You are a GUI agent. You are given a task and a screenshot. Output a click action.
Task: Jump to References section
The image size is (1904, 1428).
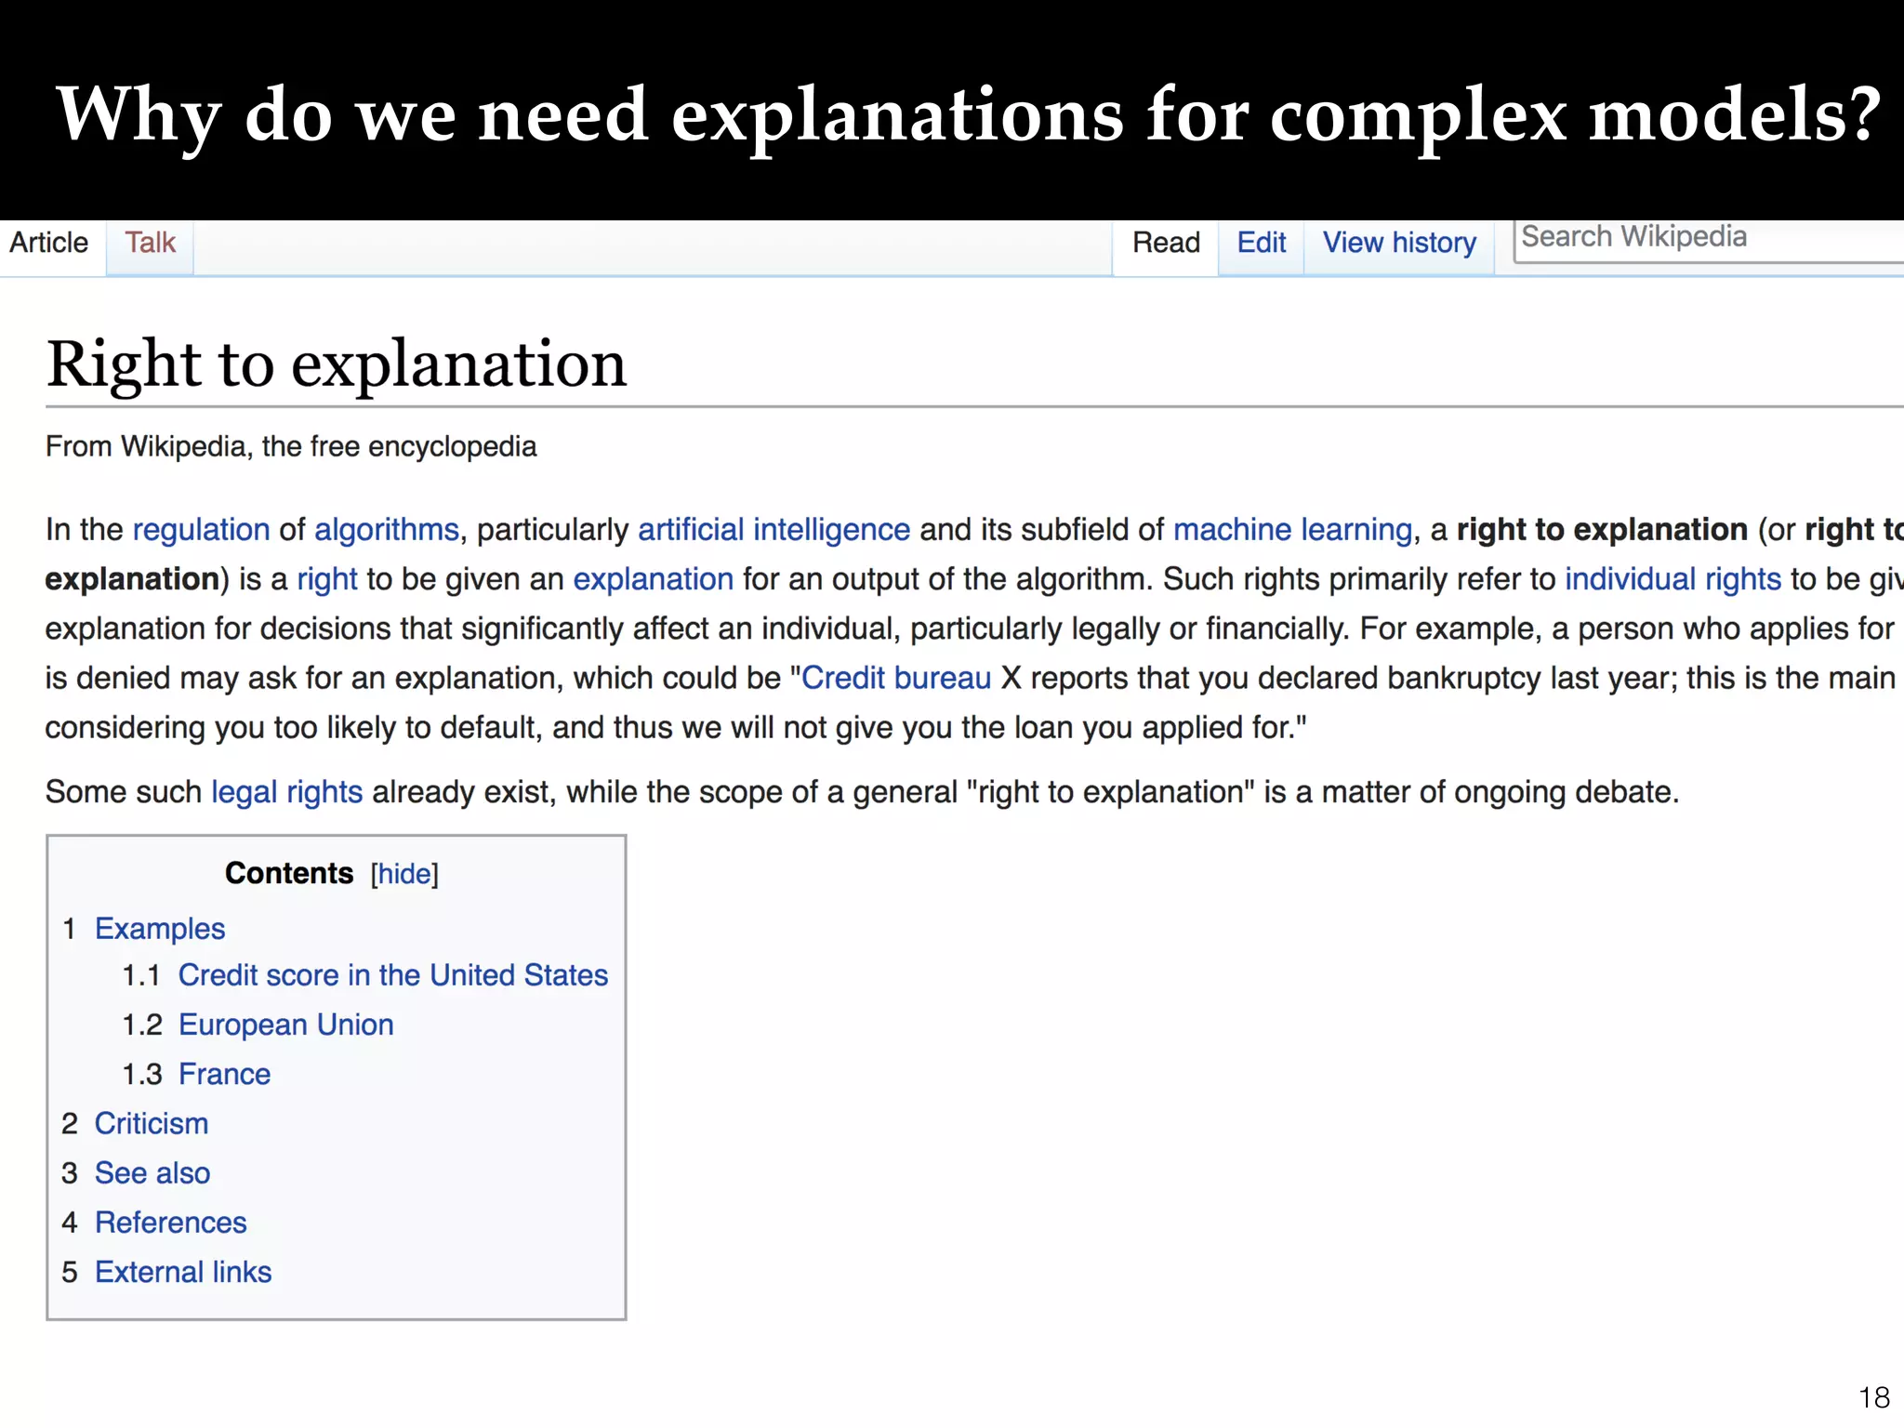coord(171,1222)
